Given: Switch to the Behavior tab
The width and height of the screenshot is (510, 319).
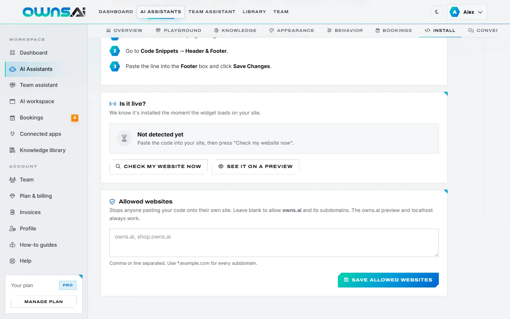Looking at the screenshot, I should click(x=345, y=30).
